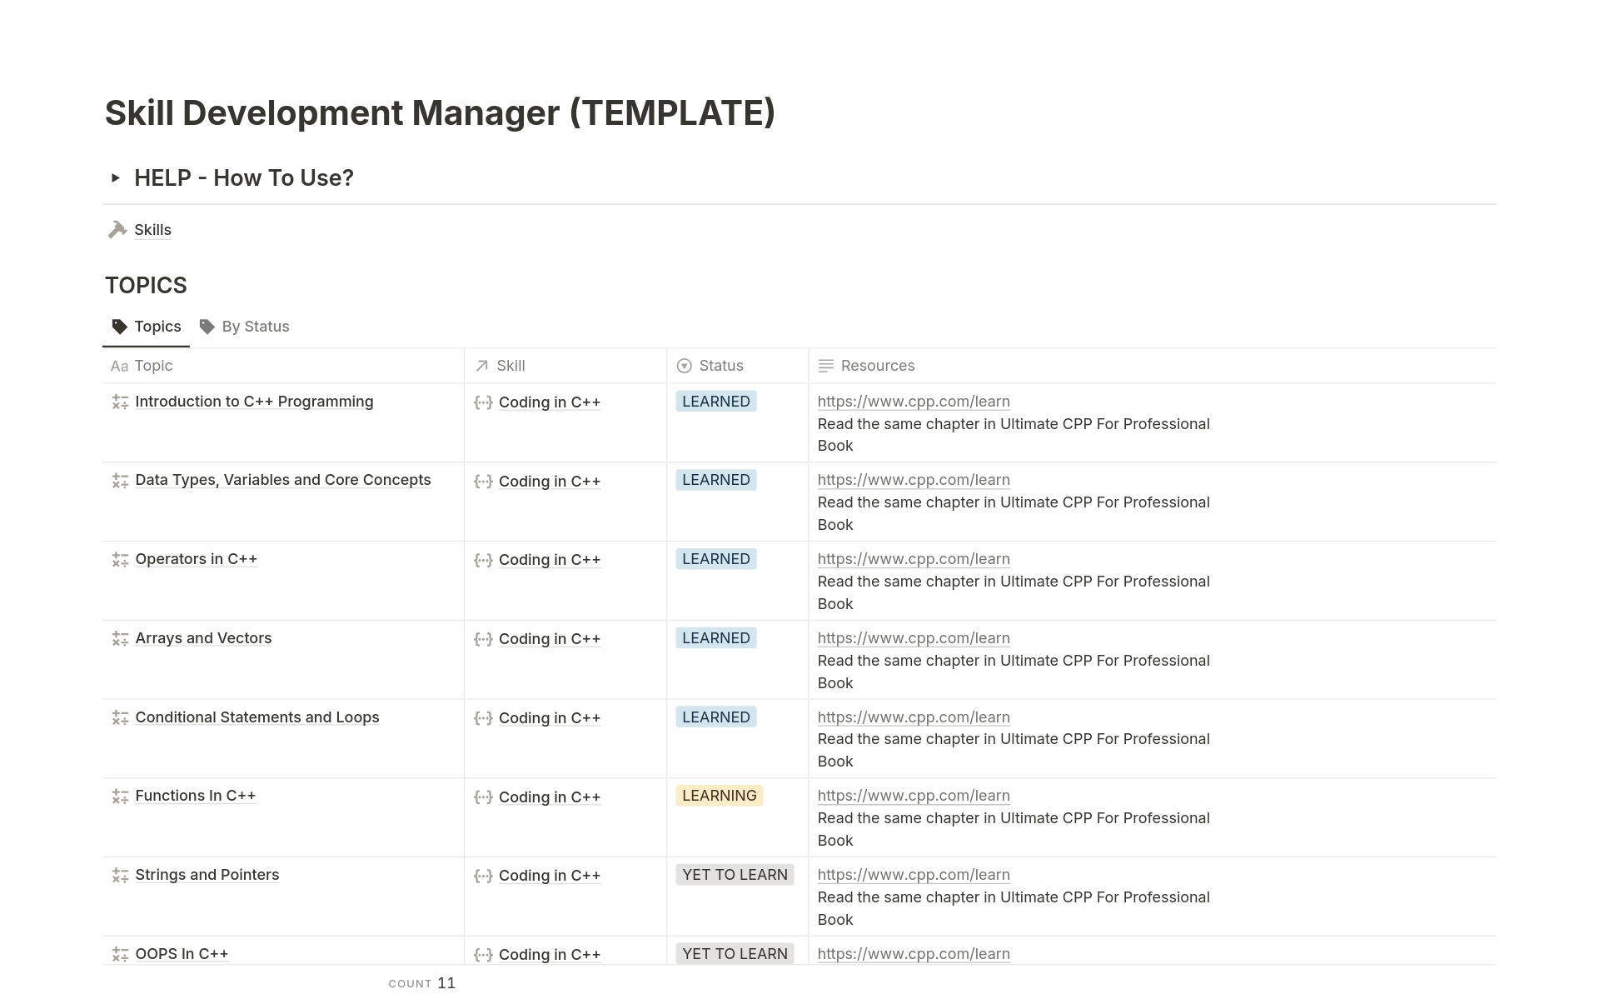This screenshot has height=999, width=1599.
Task: Switch to the By Status view
Action: [255, 326]
